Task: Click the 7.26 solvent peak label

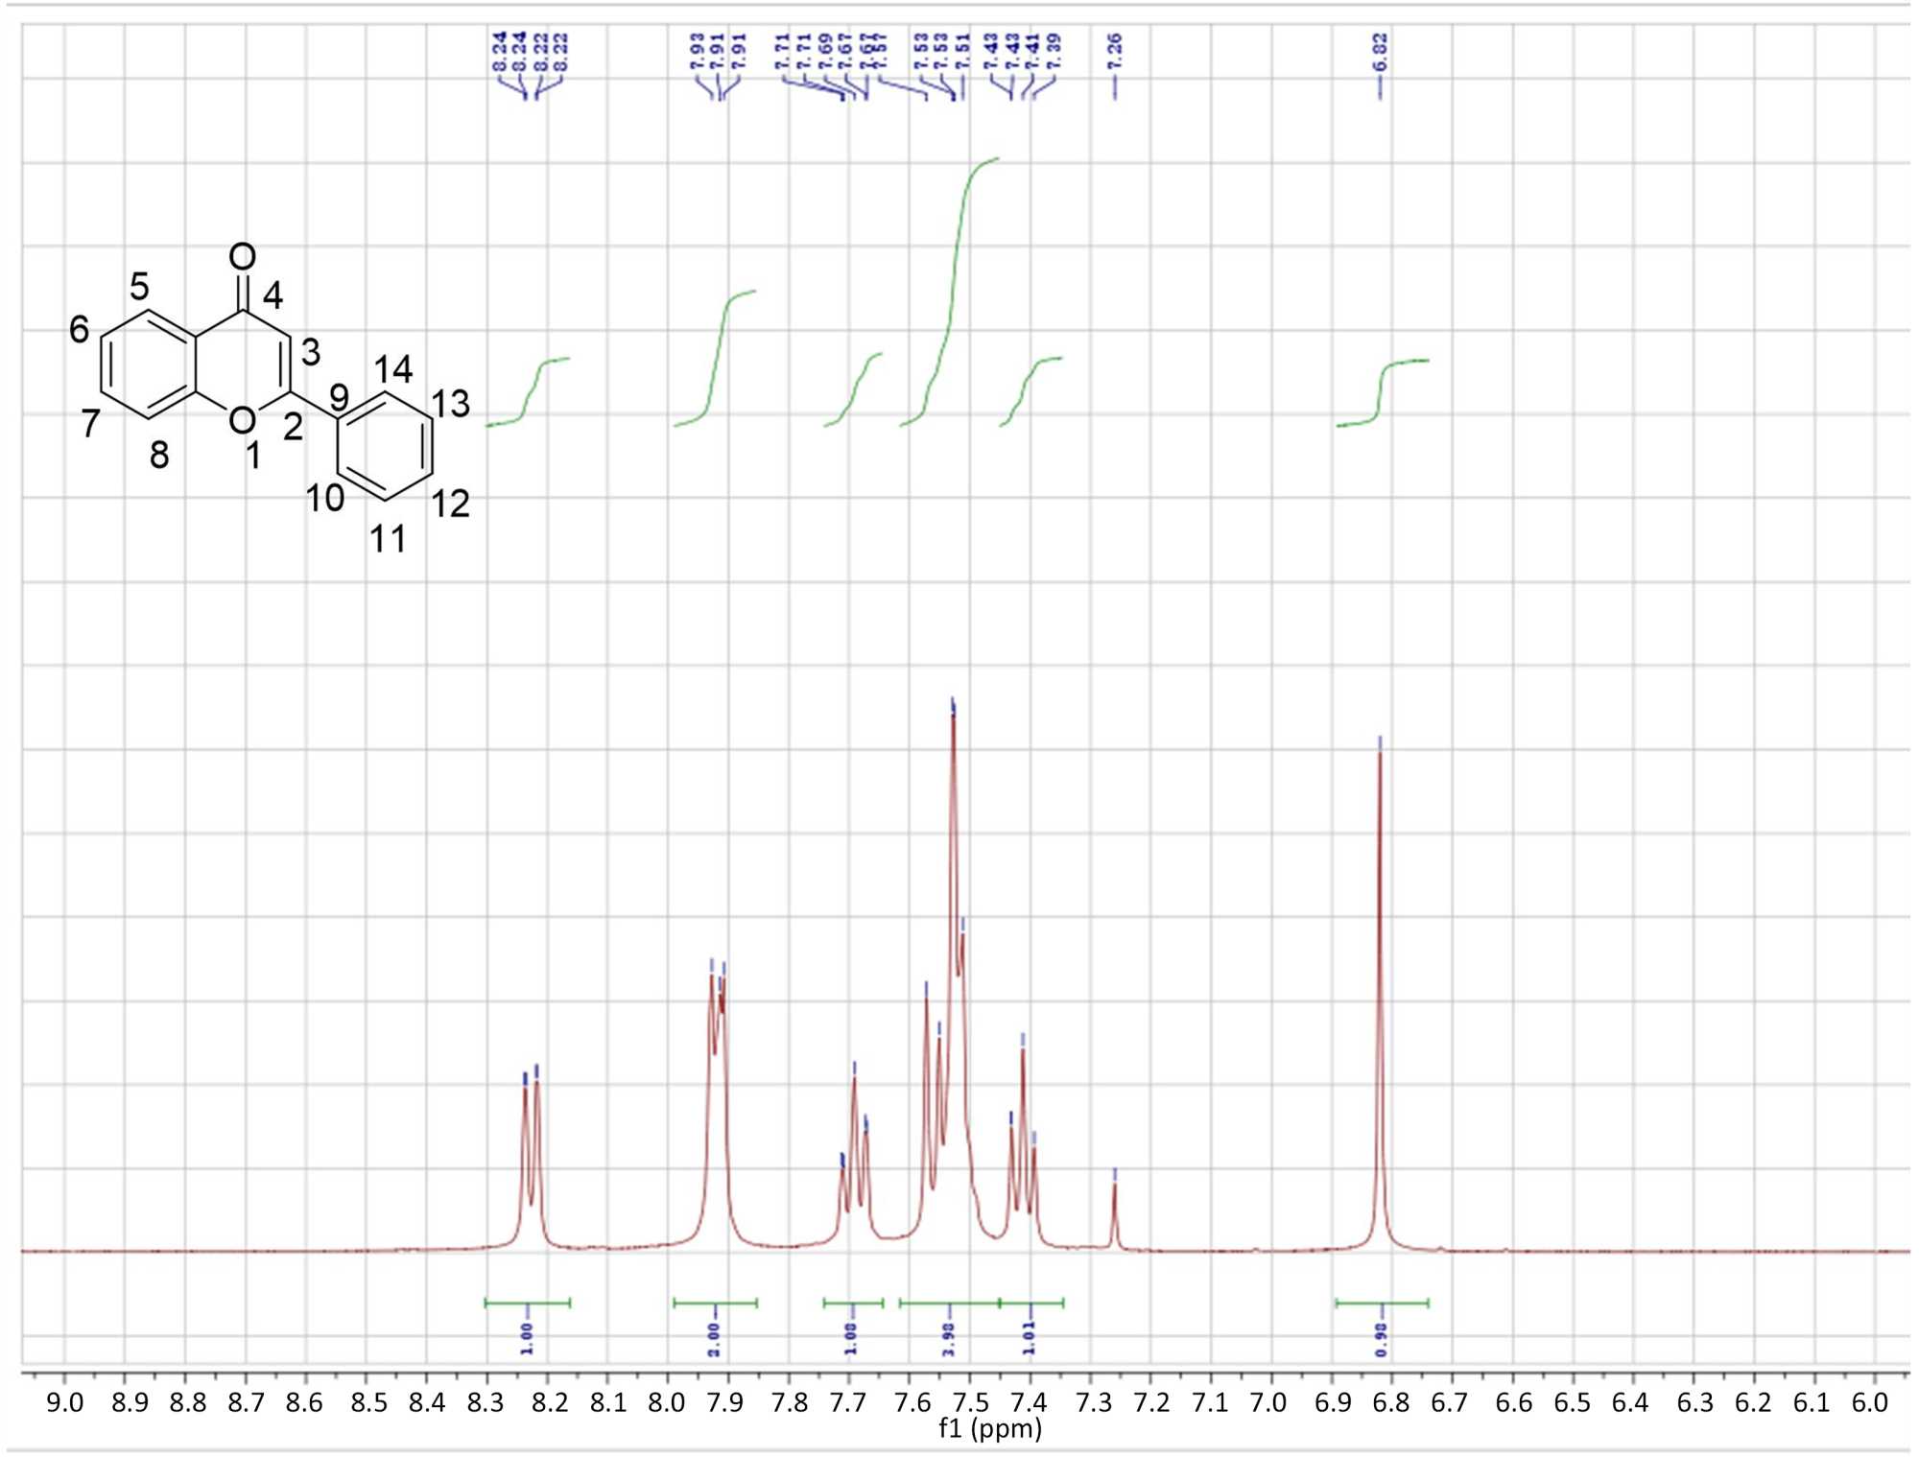Action: pyautogui.click(x=1114, y=52)
